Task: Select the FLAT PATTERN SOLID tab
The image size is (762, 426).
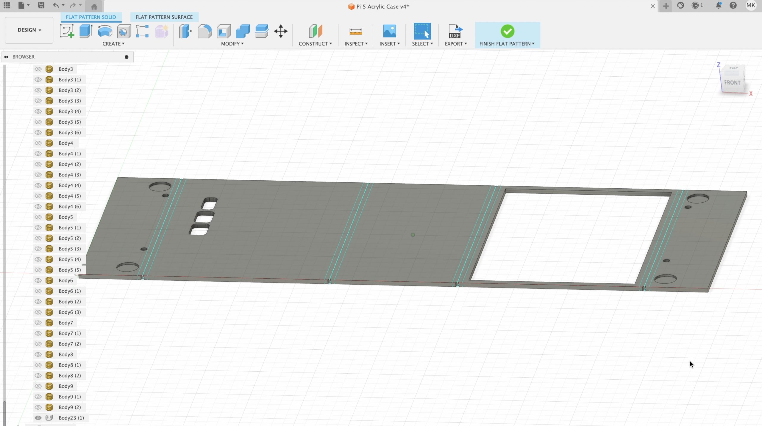Action: pos(91,17)
